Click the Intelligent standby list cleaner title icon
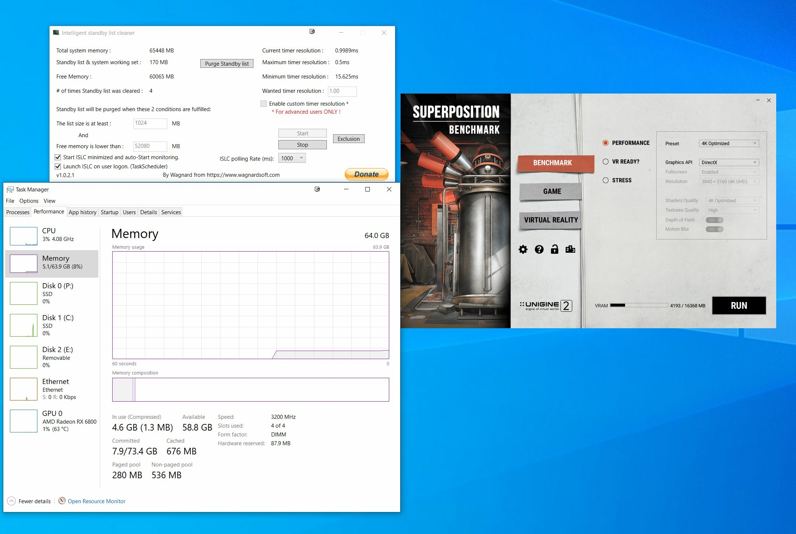796x534 pixels. coord(56,33)
